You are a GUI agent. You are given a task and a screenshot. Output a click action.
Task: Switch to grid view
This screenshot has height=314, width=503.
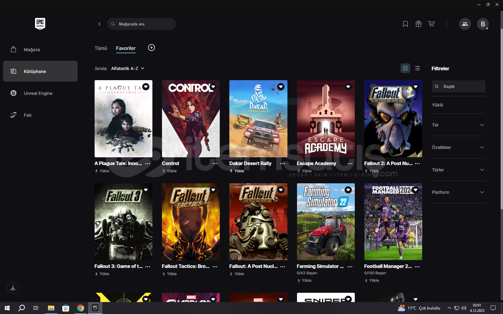click(x=405, y=68)
